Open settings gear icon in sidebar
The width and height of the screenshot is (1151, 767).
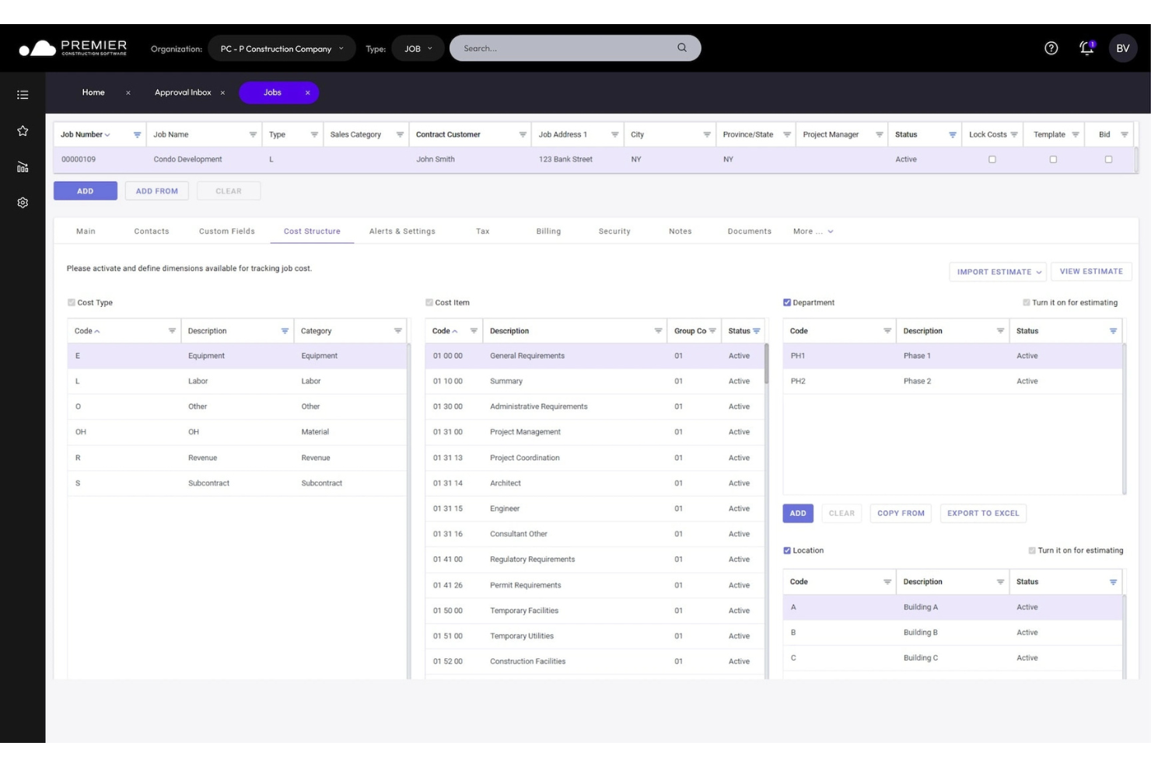[23, 203]
